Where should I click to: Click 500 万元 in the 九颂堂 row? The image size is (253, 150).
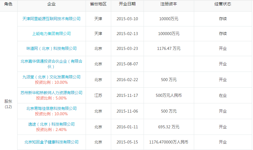169,80
